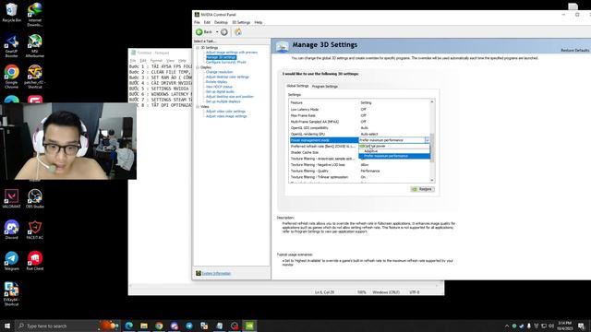Open the Desktop menu in NVIDIA Control Panel
The width and height of the screenshot is (591, 332).
pos(221,22)
